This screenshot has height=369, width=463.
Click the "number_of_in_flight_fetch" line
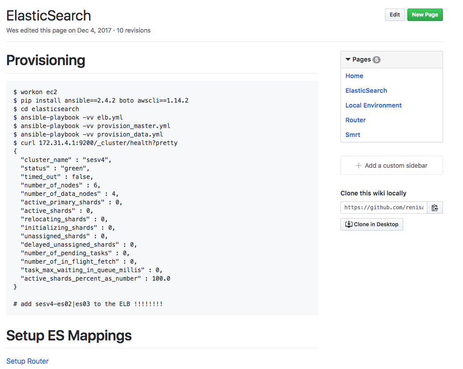78,261
